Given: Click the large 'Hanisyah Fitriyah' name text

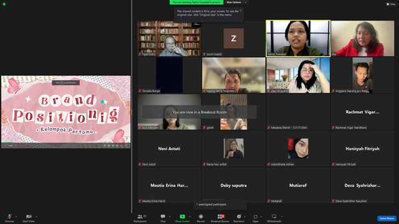Looking at the screenshot, I should click(x=362, y=149).
